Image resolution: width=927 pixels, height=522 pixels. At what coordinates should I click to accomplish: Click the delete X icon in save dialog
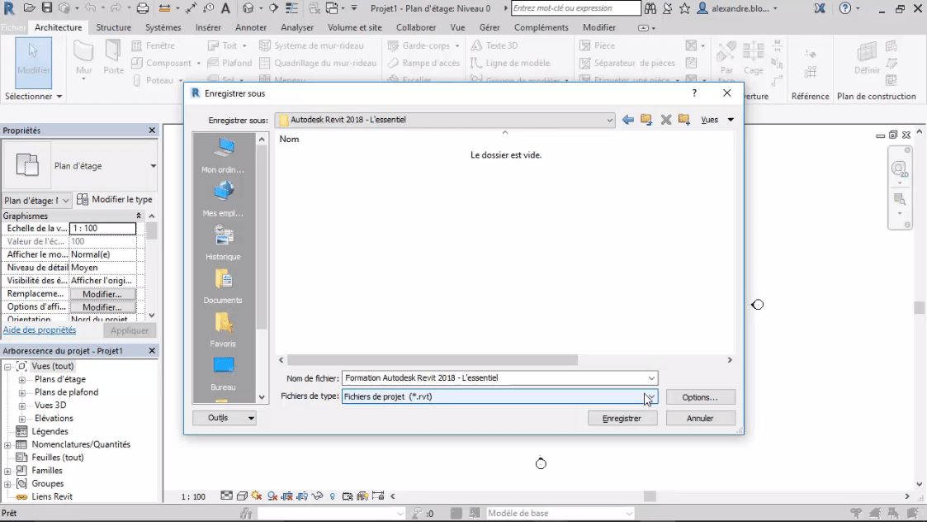(x=665, y=120)
